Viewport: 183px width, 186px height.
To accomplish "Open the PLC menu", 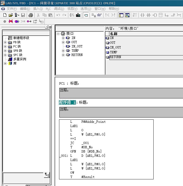I will point(48,9).
